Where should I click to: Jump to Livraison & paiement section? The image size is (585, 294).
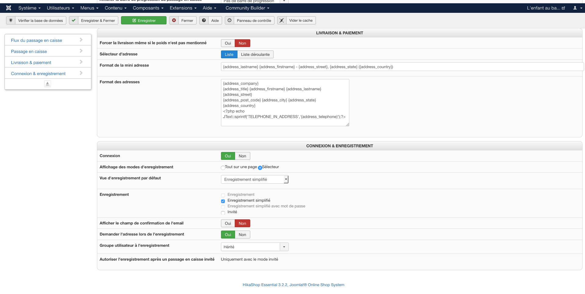pos(31,63)
